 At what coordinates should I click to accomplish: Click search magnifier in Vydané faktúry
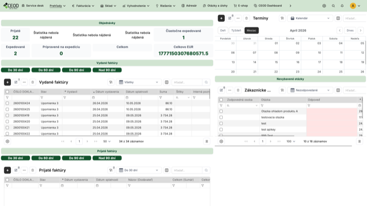point(206,82)
